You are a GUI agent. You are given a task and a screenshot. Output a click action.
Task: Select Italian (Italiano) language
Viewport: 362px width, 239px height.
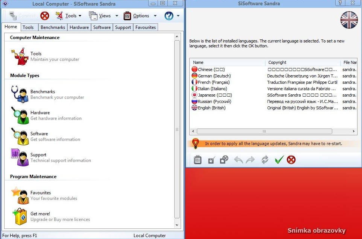point(212,89)
